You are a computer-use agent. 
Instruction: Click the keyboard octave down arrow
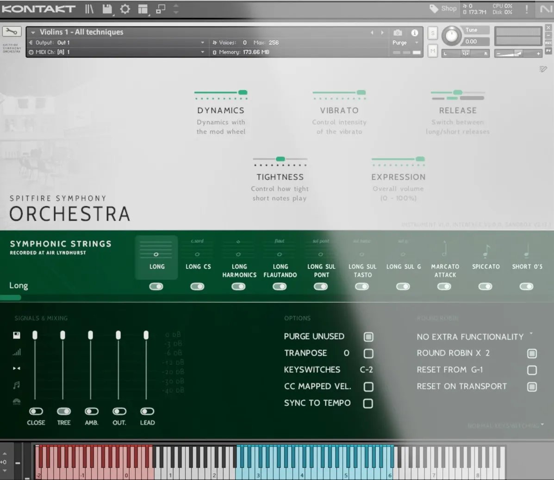pyautogui.click(x=5, y=470)
